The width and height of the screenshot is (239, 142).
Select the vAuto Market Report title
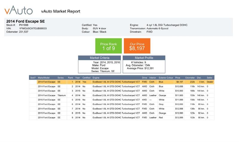(61, 11)
